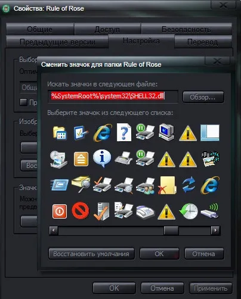Click the label Искать значки в следующем файле

[x=102, y=84]
